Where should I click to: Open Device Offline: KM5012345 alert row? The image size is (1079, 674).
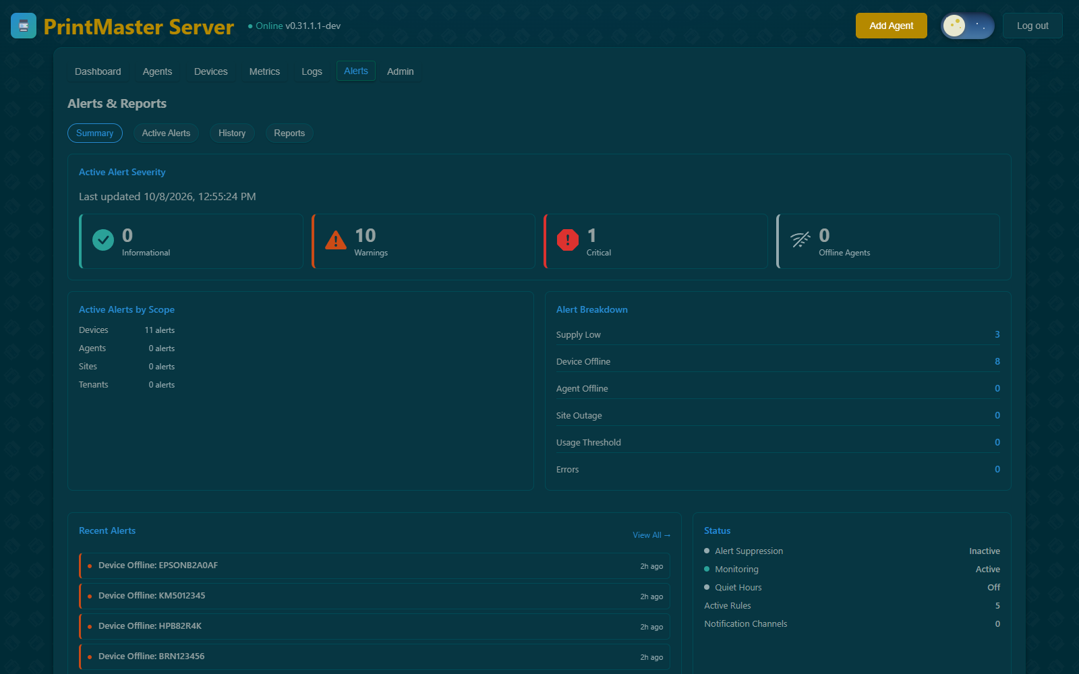coord(375,596)
